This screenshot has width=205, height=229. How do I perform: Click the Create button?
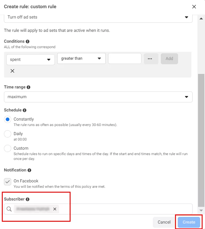click(189, 222)
